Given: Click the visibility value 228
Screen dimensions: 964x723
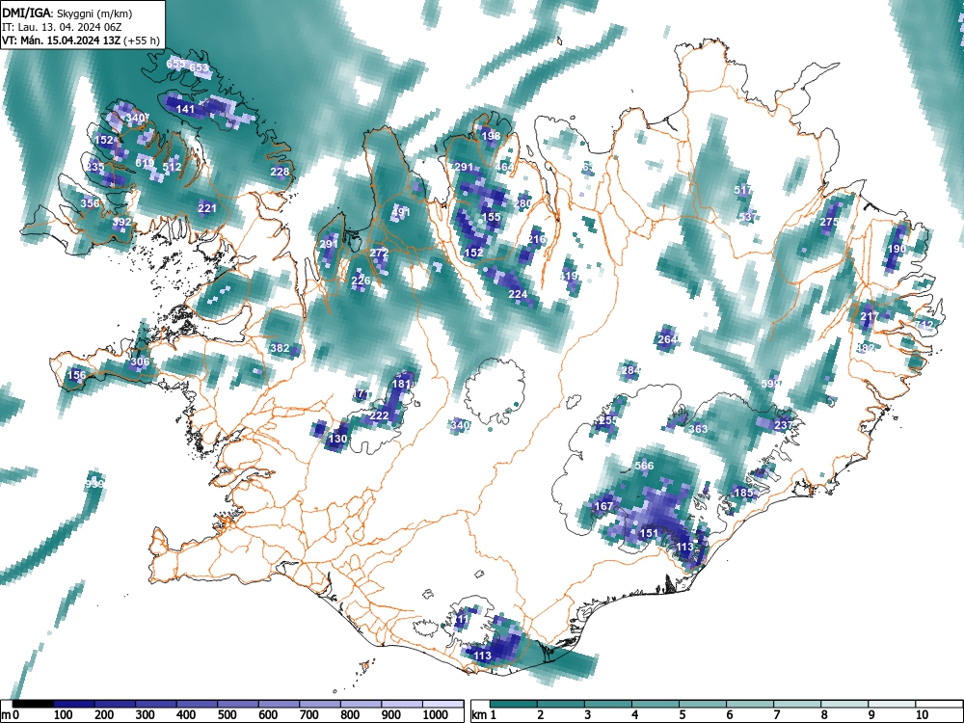Looking at the screenshot, I should (x=280, y=172).
